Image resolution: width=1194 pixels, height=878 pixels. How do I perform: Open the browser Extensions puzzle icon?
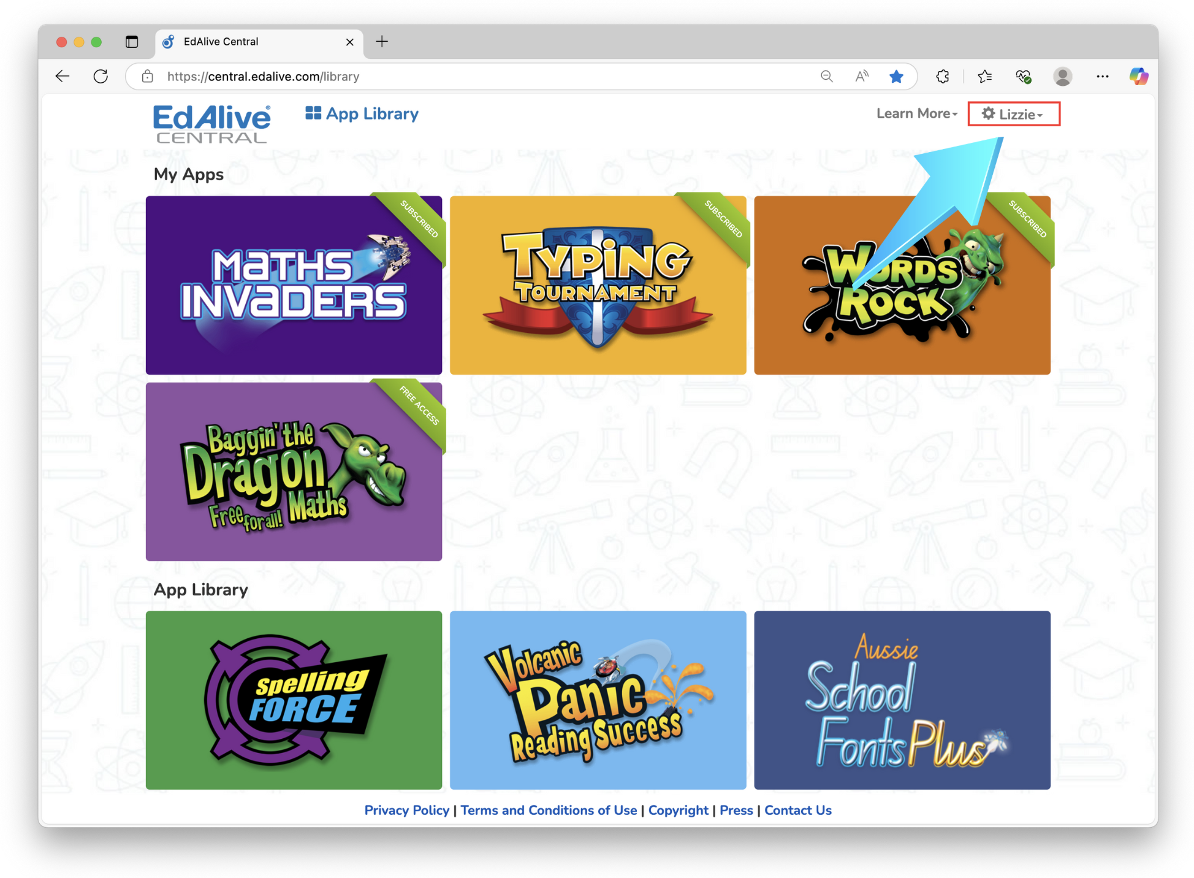(943, 76)
